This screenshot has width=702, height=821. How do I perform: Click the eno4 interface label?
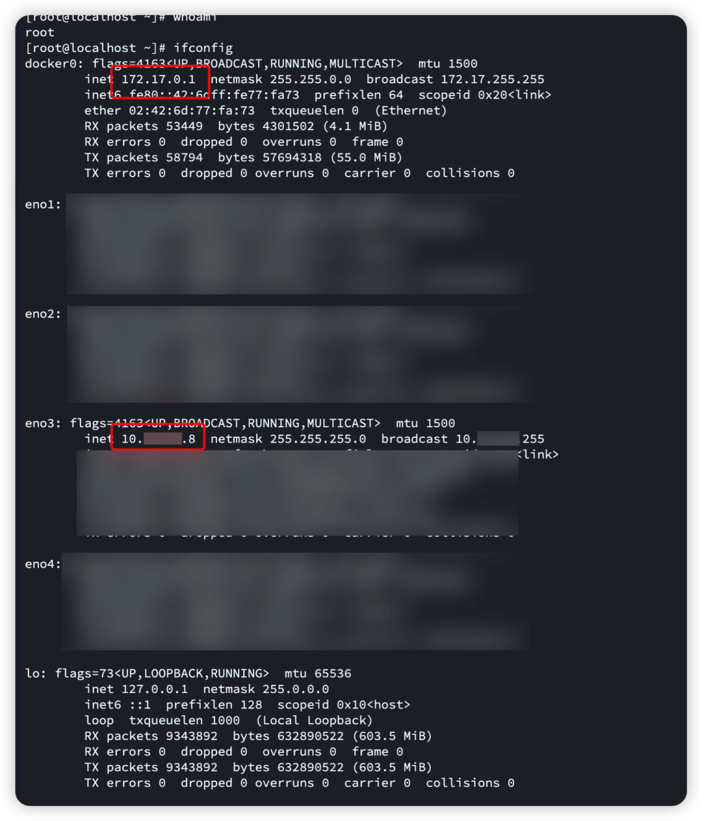point(43,564)
